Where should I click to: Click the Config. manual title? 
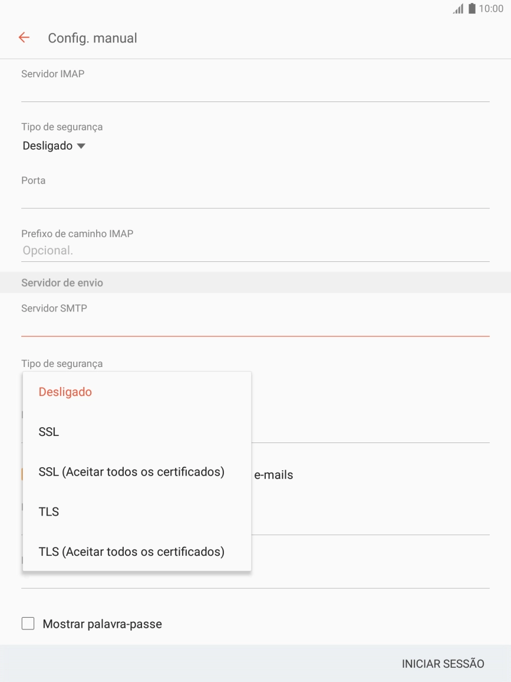[93, 37]
